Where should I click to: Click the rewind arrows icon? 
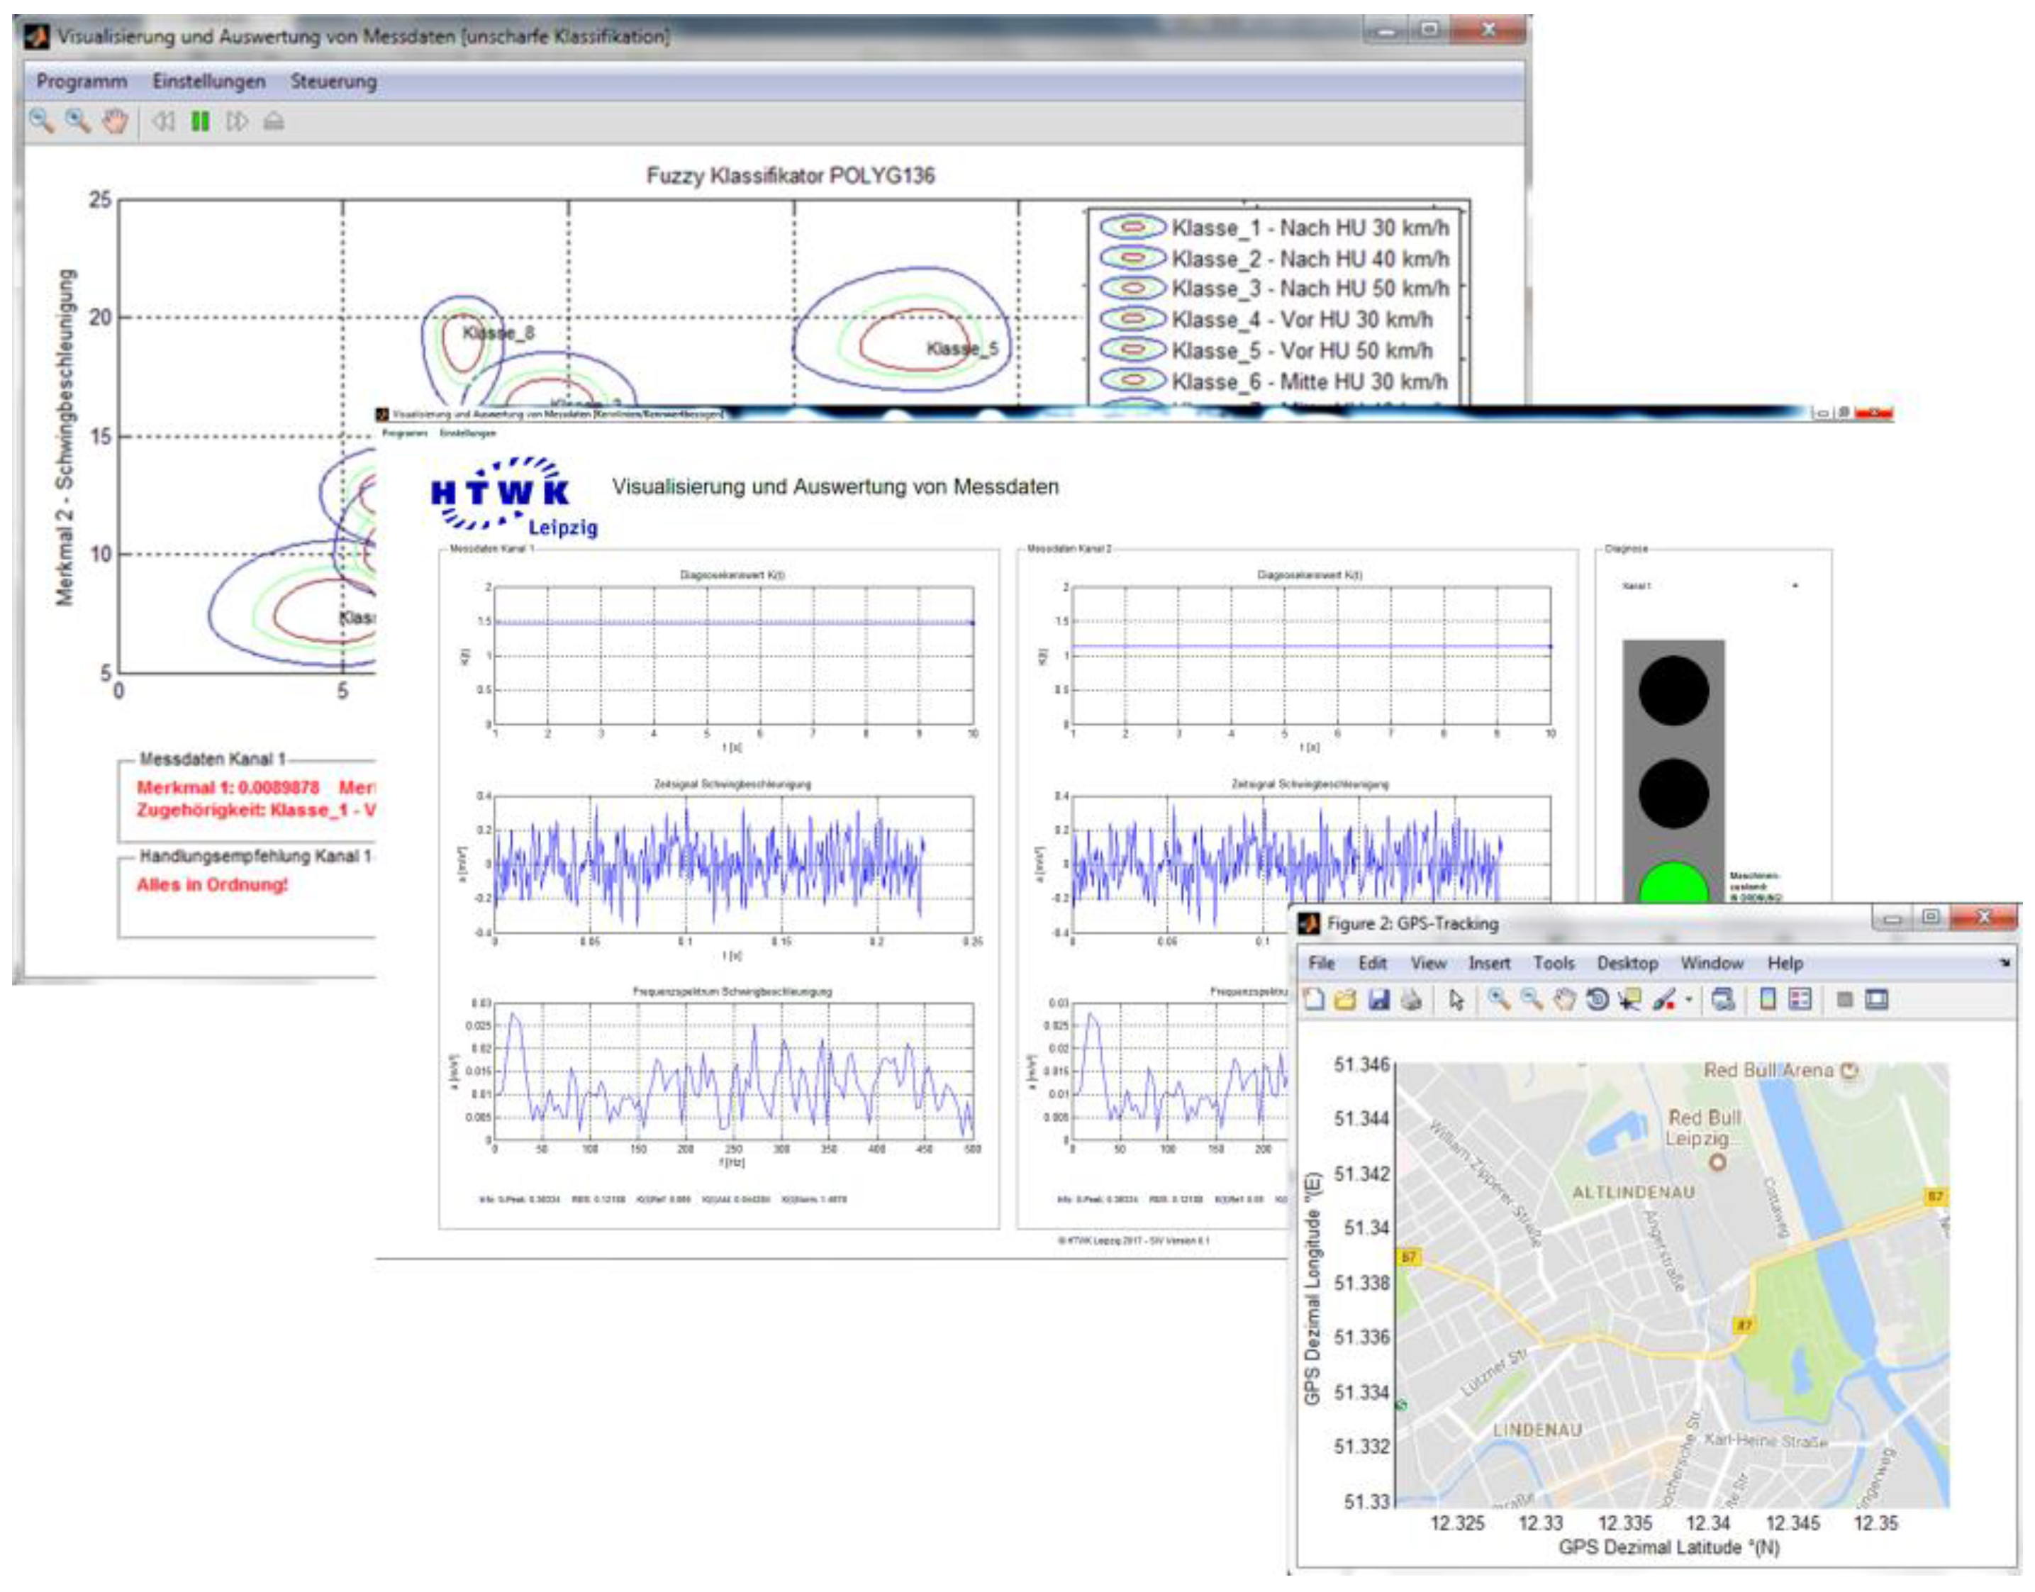(x=164, y=121)
